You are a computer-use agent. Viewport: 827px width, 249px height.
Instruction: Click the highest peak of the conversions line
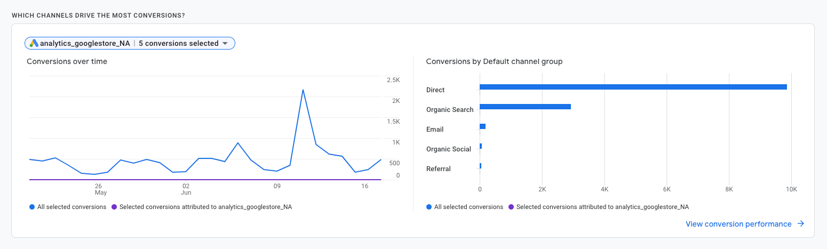(x=303, y=90)
